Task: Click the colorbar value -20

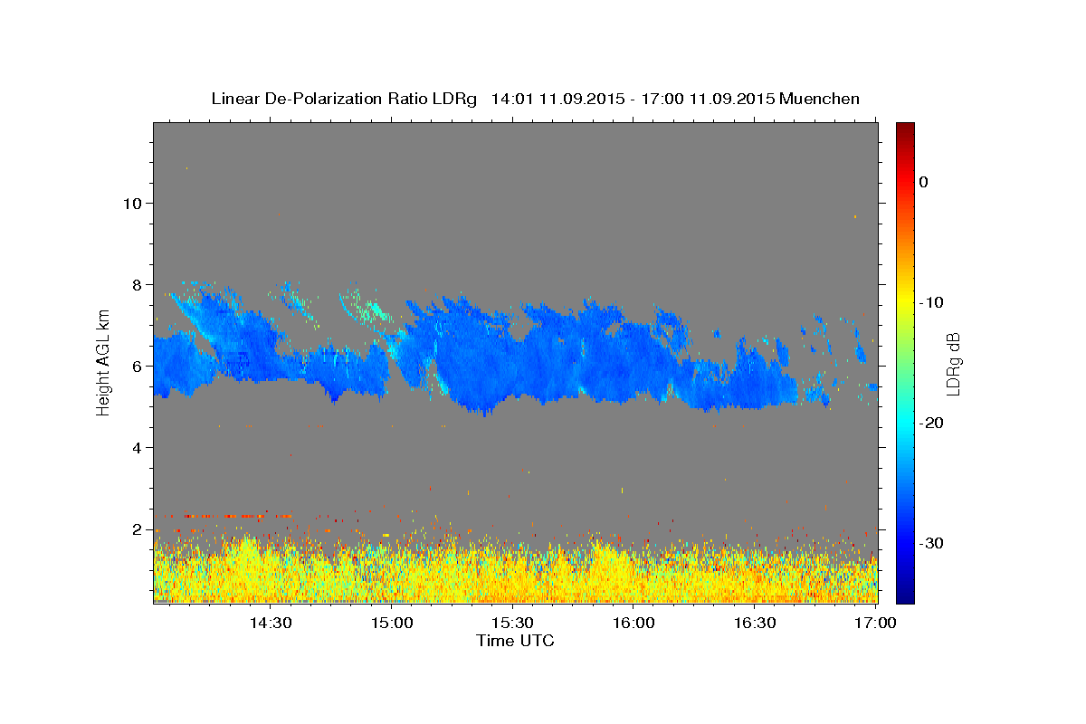Action: [x=931, y=423]
